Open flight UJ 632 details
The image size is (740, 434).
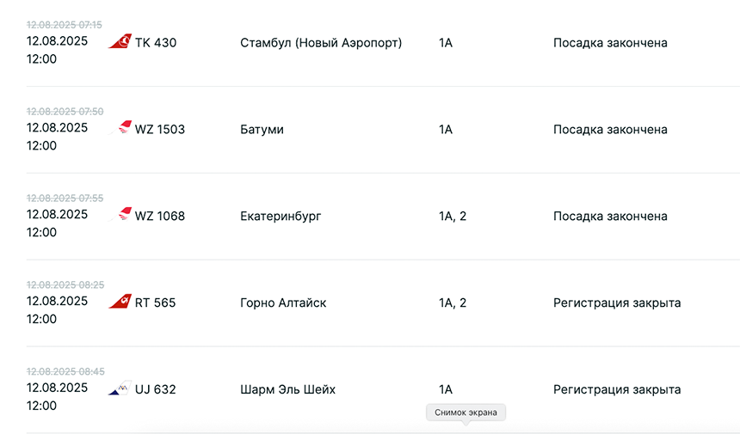pos(155,389)
